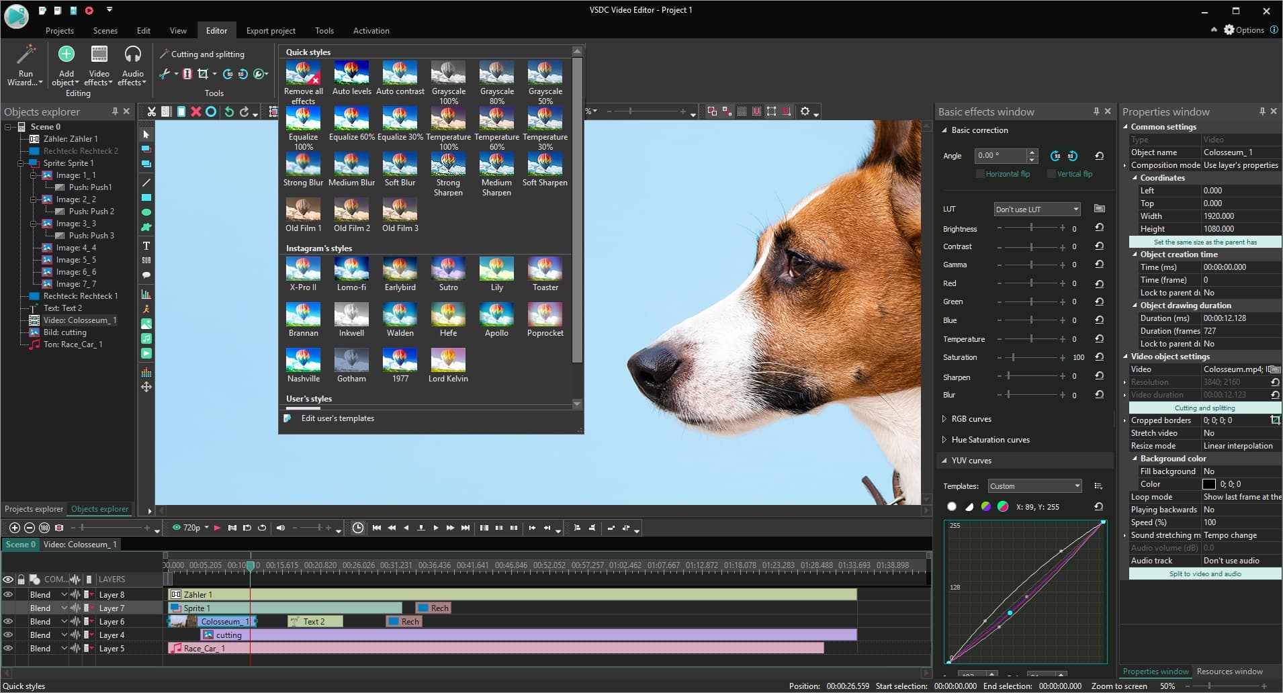Screen dimensions: 1283x693
Task: Click the undo arrow icon
Action: tap(229, 111)
